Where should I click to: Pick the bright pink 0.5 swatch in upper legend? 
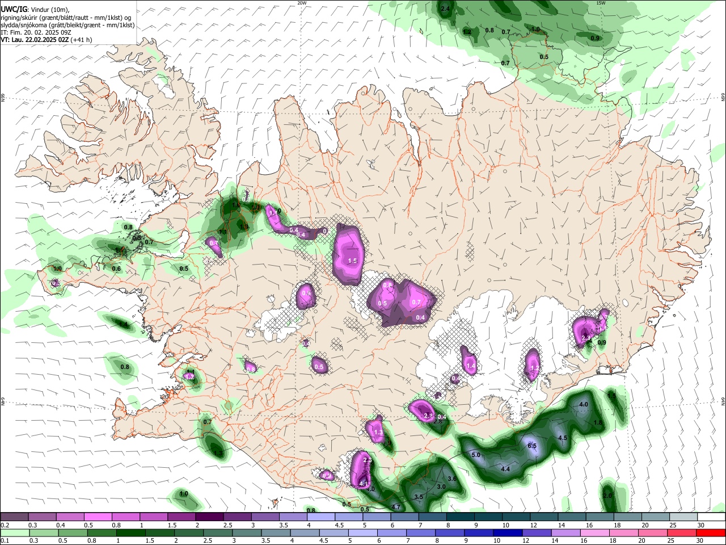98,517
